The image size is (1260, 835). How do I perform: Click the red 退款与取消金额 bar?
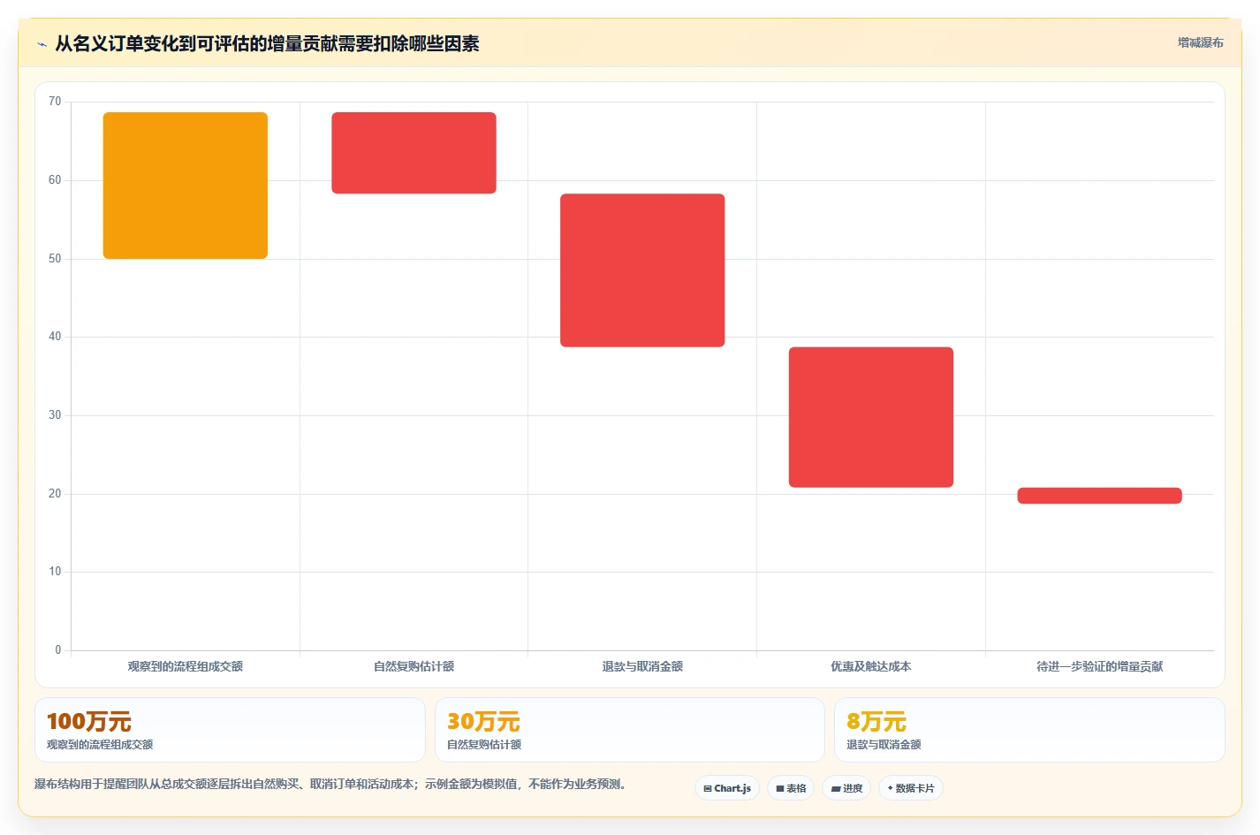click(642, 270)
